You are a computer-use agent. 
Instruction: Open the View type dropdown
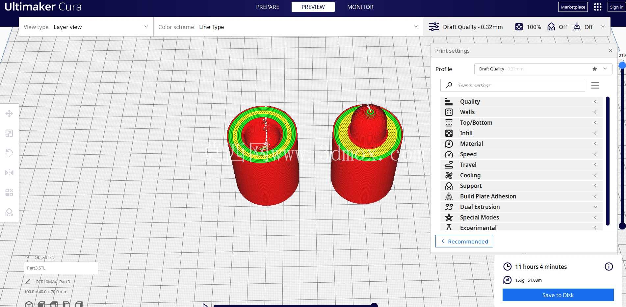tap(86, 27)
